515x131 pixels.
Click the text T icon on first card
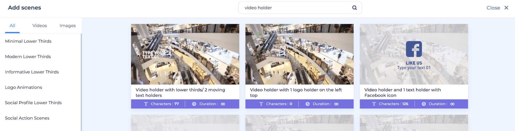[146, 104]
